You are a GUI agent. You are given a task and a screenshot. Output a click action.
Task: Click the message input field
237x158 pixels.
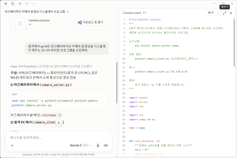coord(59,137)
